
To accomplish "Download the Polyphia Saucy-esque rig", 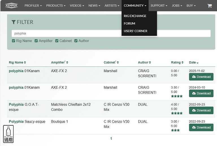I will click(201, 127).
